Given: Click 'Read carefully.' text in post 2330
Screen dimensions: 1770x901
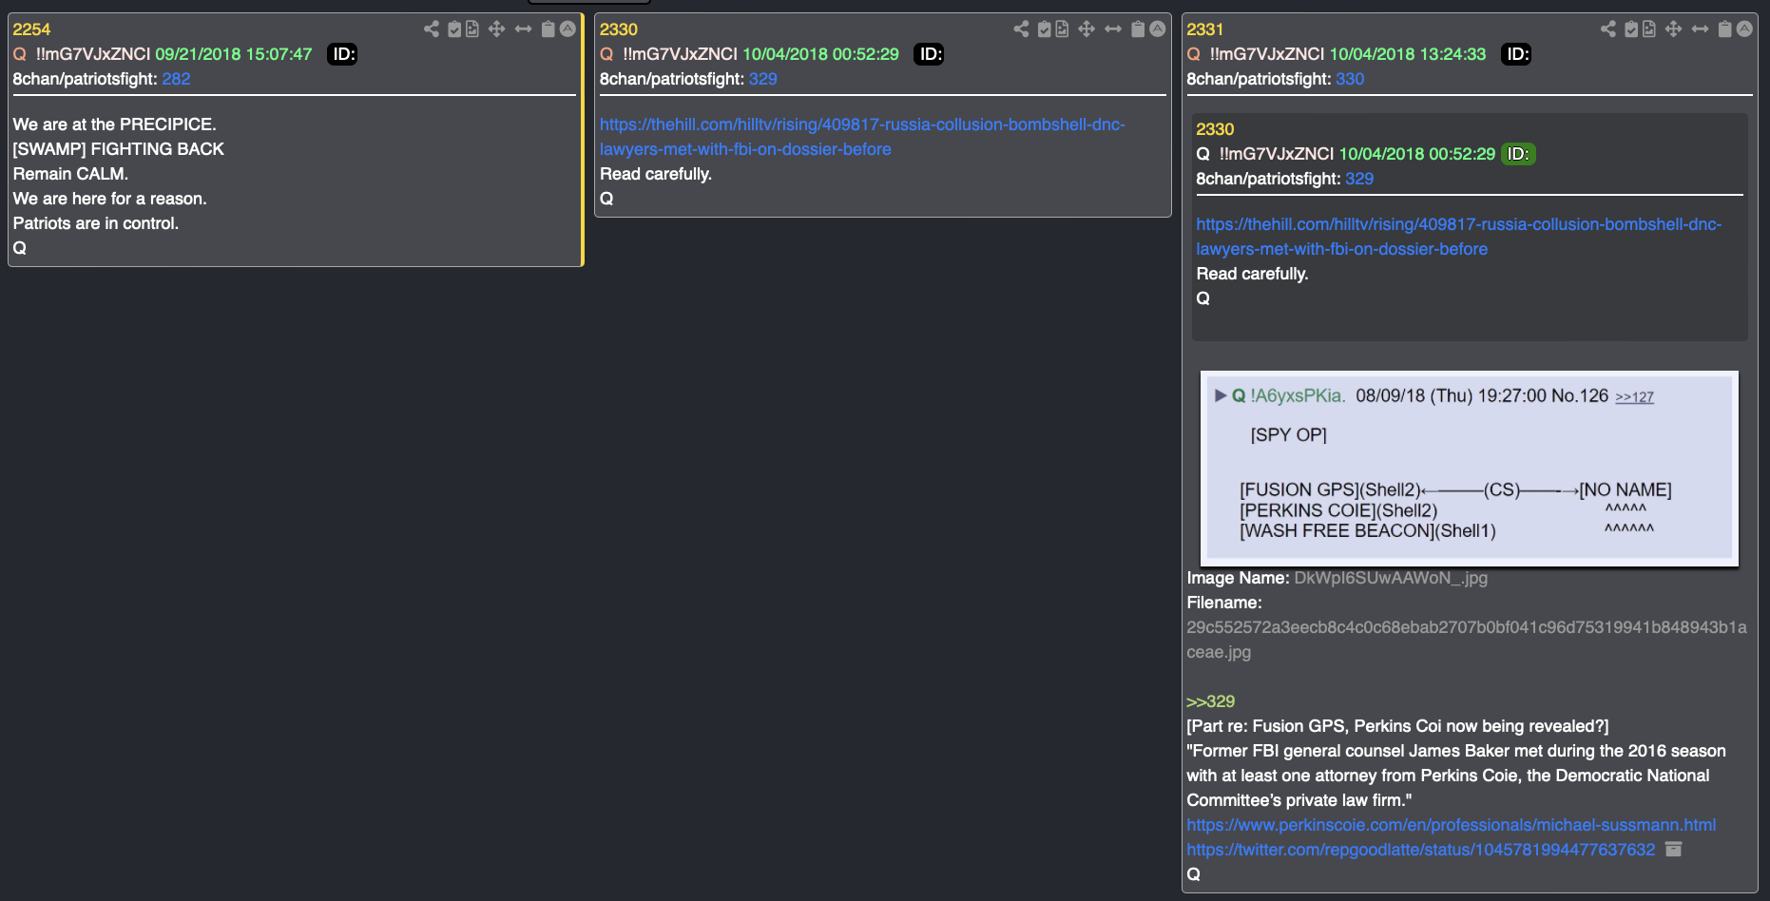Looking at the screenshot, I should (x=656, y=174).
